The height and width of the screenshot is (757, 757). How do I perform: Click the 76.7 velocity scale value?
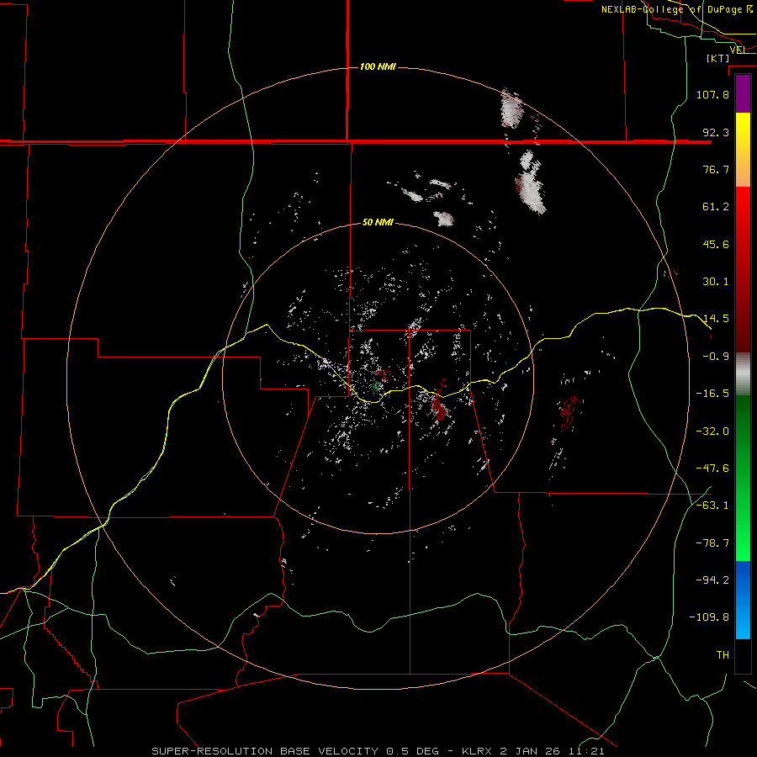point(716,169)
